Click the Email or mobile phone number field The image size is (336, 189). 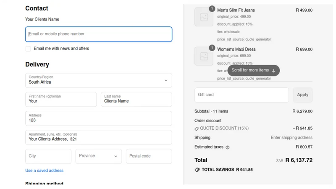(x=99, y=34)
